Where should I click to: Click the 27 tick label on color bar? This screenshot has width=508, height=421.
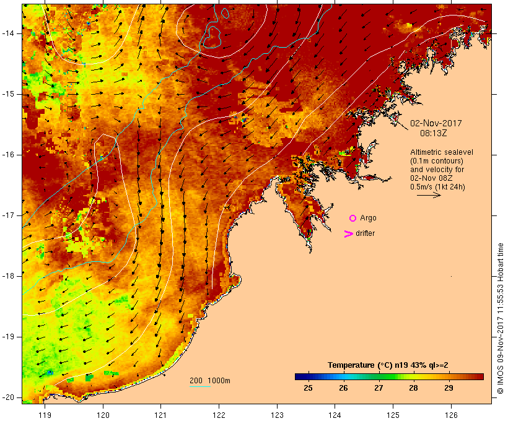(379, 388)
